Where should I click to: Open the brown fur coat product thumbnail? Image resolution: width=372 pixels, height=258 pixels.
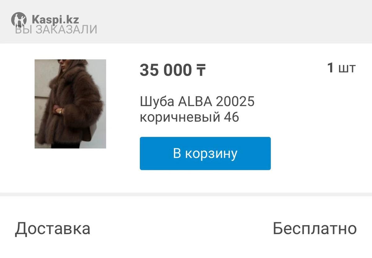coord(70,104)
